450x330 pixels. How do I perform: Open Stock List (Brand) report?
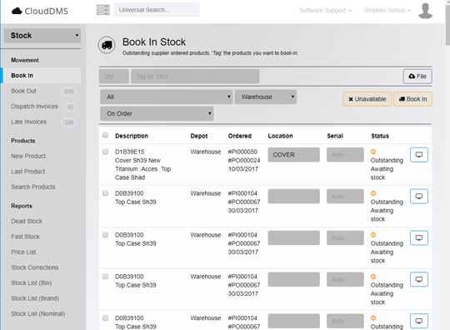(x=35, y=298)
